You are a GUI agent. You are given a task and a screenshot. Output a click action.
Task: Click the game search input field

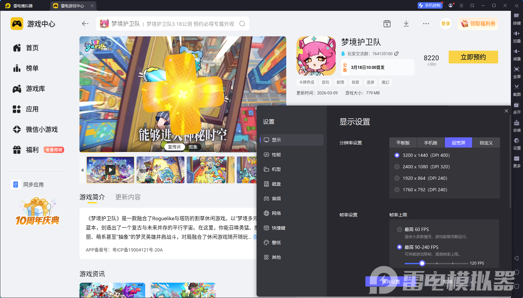(173, 24)
